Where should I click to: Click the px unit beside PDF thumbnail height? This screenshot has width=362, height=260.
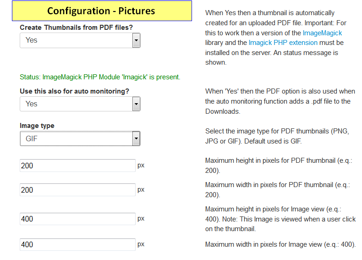tap(141, 166)
